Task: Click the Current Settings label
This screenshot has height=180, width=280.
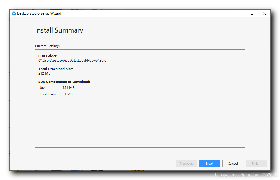Action: [x=48, y=46]
